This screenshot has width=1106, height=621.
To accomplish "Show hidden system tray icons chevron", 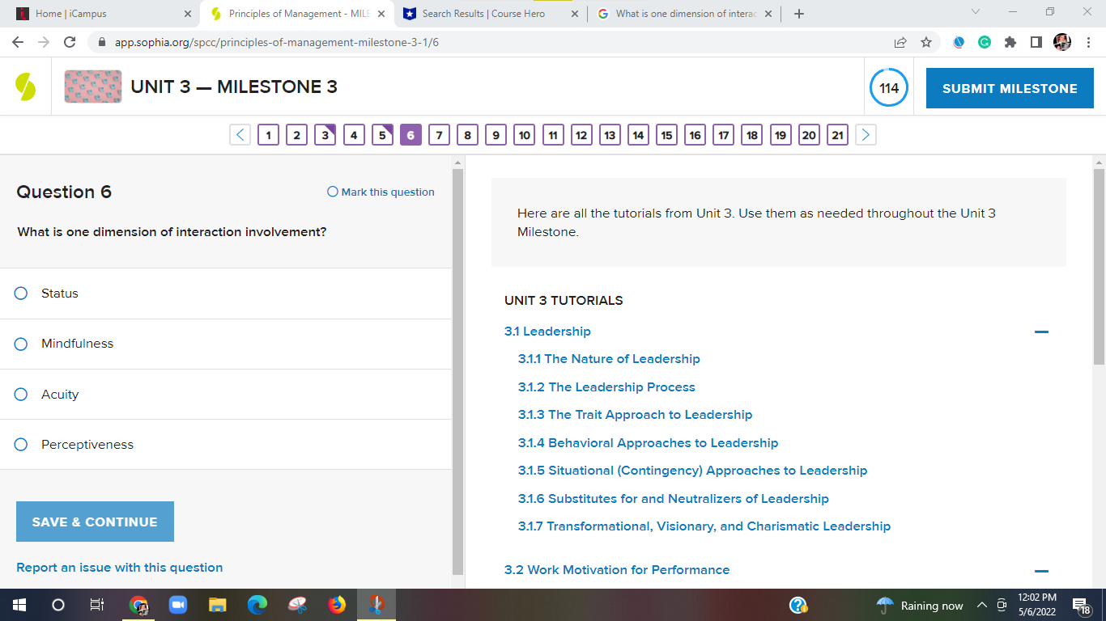I will tap(982, 606).
